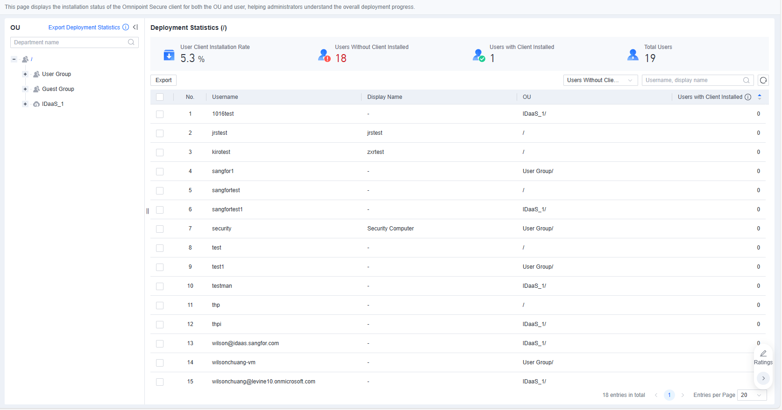Click the search icon in Department name field
Screen dimensions: 782x410
tap(131, 42)
